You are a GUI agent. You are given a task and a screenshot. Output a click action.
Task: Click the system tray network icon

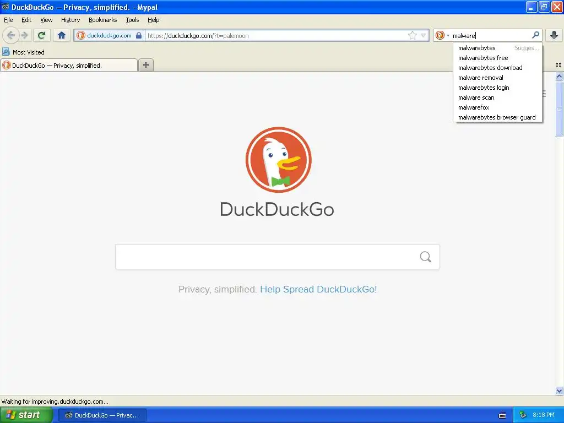pyautogui.click(x=523, y=415)
